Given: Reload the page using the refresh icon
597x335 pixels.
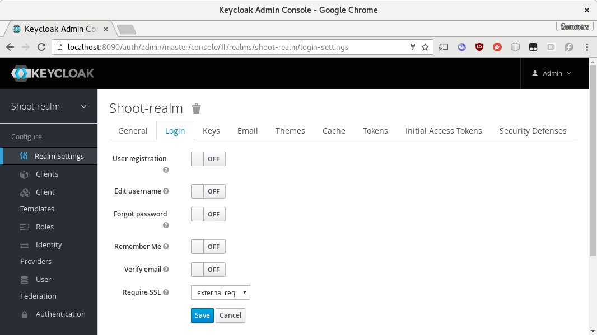Looking at the screenshot, I should tap(41, 47).
